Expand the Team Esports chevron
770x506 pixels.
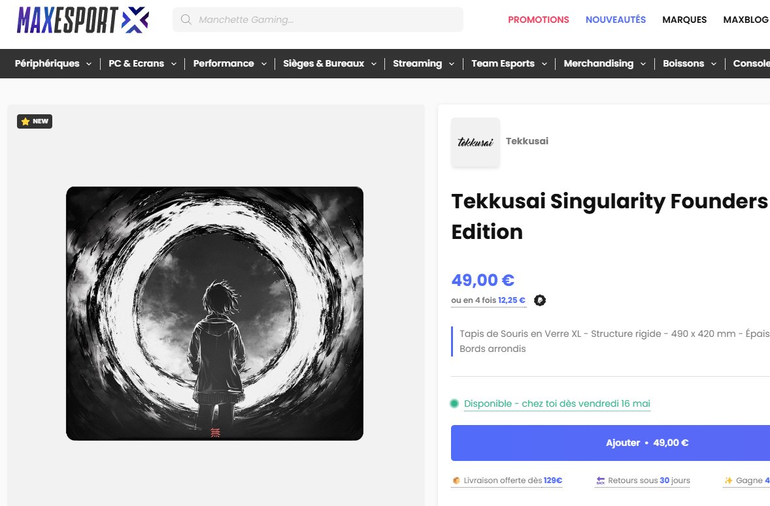click(x=544, y=64)
